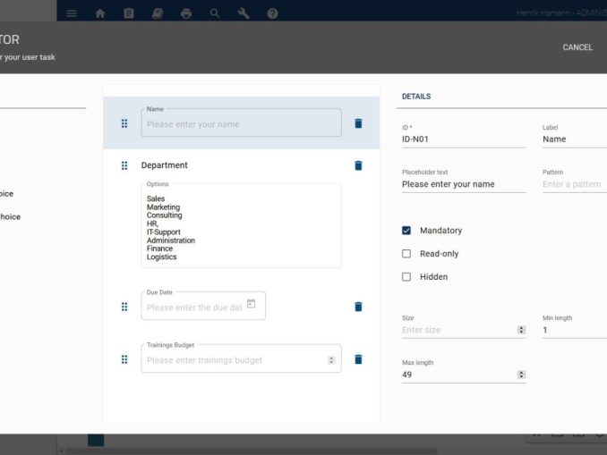Enable the Read-only checkbox
This screenshot has height=455, width=607.
[406, 254]
